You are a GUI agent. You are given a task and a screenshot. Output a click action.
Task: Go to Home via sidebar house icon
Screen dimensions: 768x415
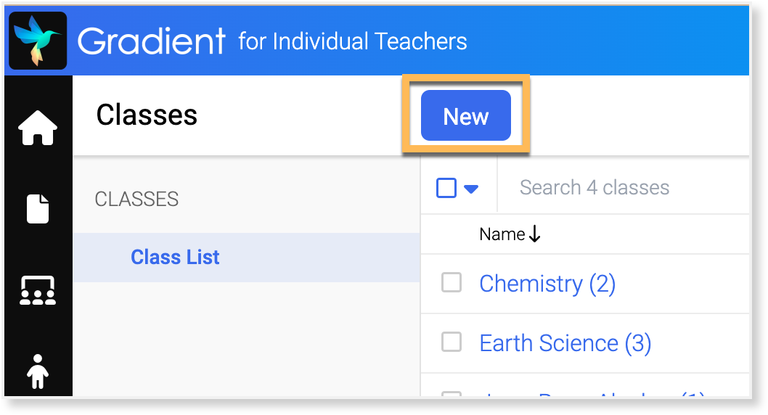coord(38,128)
